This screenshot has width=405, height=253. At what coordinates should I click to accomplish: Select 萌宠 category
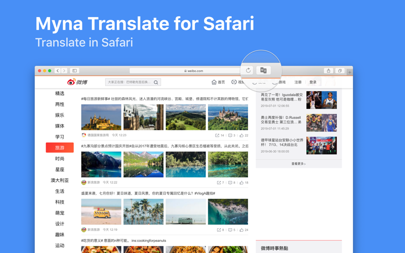(60, 213)
